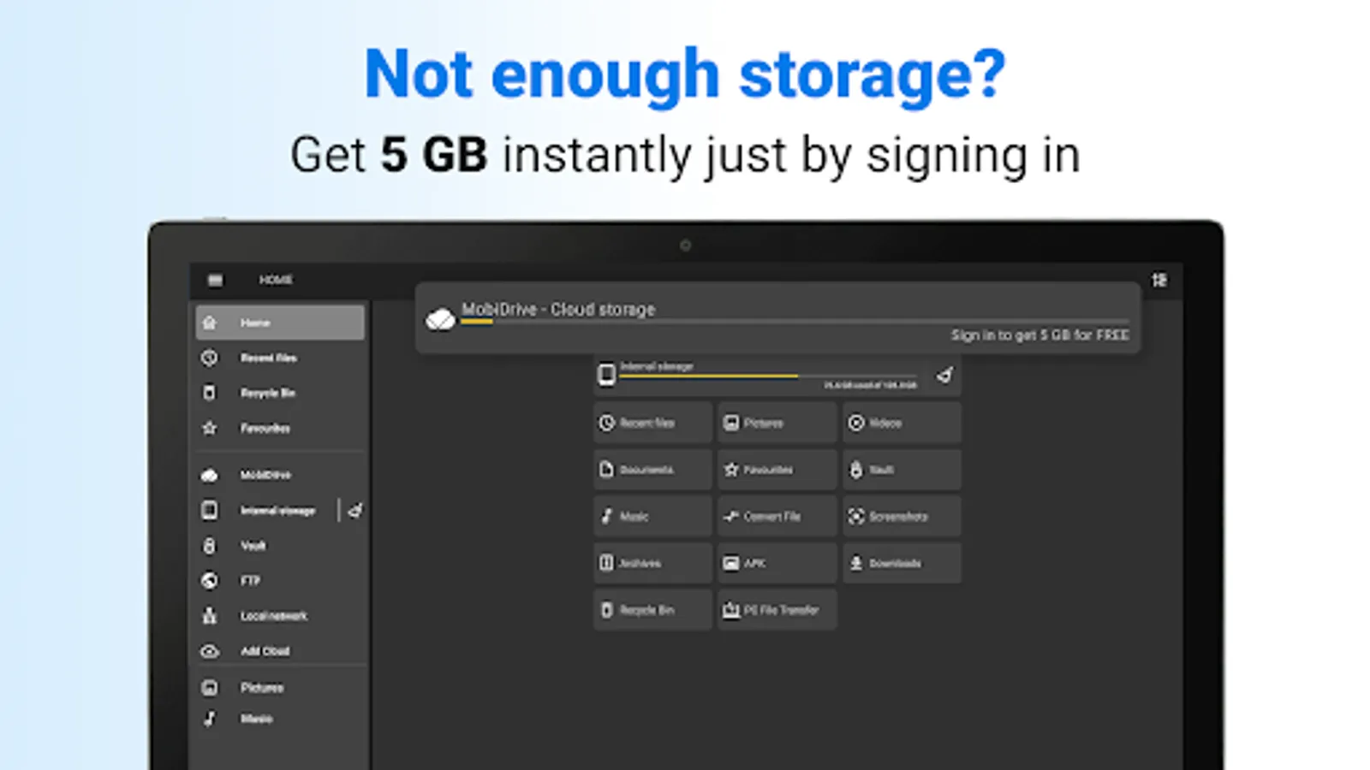The image size is (1370, 770).
Task: Open the Screenshots tile
Action: (902, 517)
